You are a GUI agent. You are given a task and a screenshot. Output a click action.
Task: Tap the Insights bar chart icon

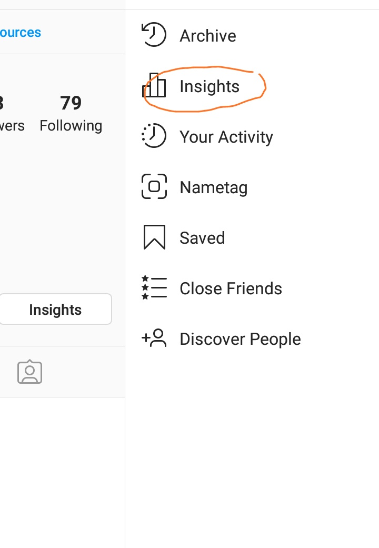coord(154,86)
